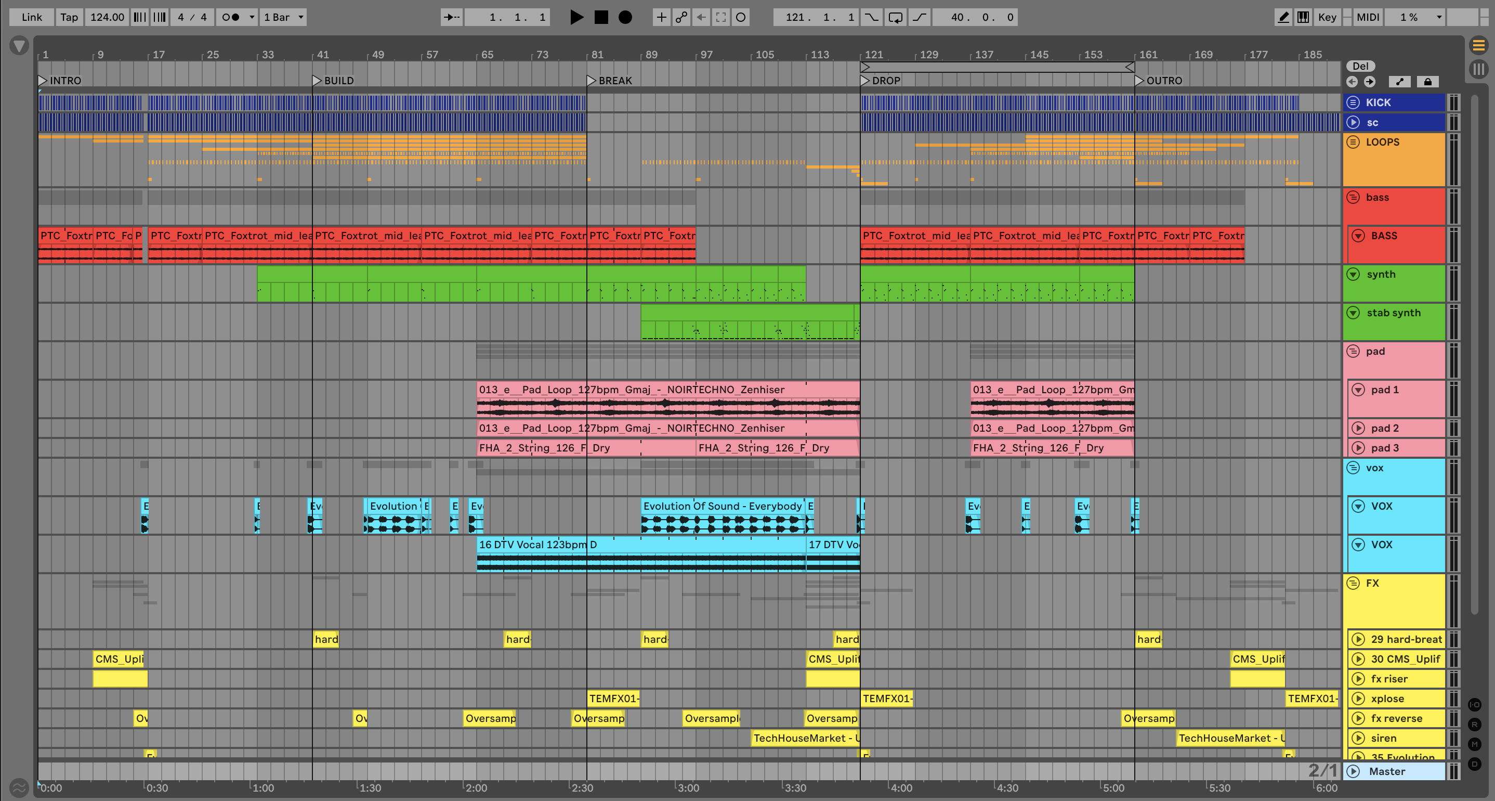Toggle the arrangement Loop switch

896,17
